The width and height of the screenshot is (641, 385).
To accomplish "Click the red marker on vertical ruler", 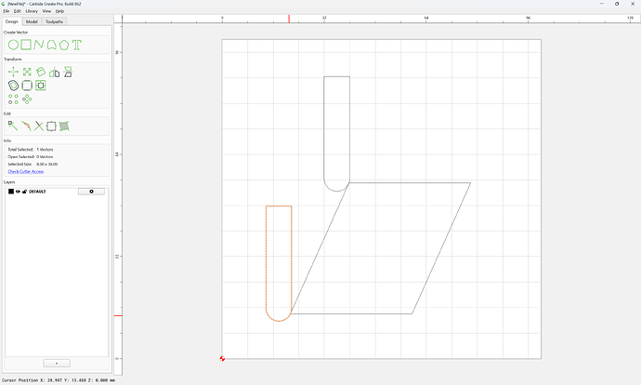I will click(x=118, y=315).
